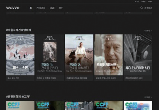
Task: Open the 패스 오브 스톤 poster
Action: (x=20, y=55)
